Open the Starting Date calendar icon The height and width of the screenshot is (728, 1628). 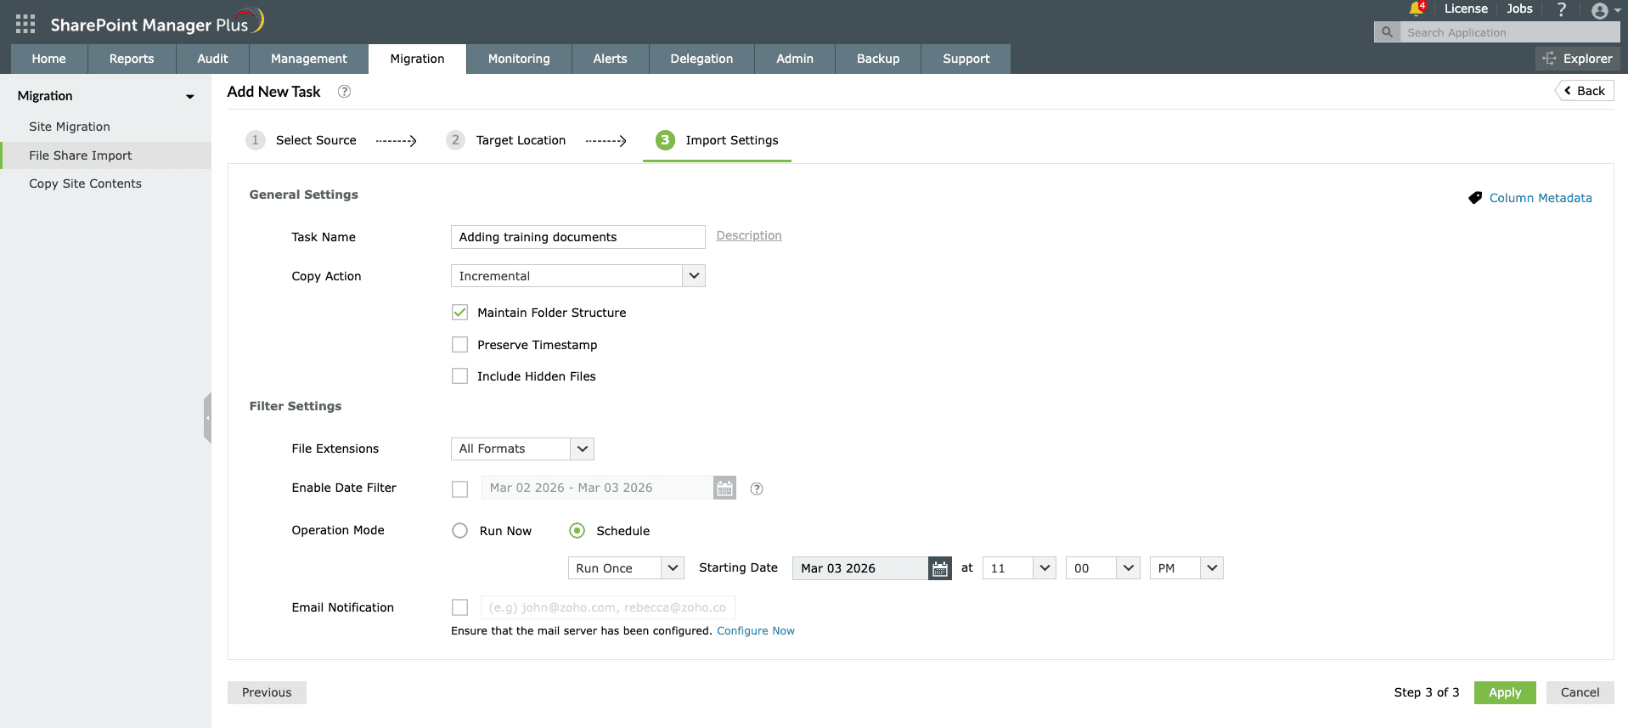940,568
